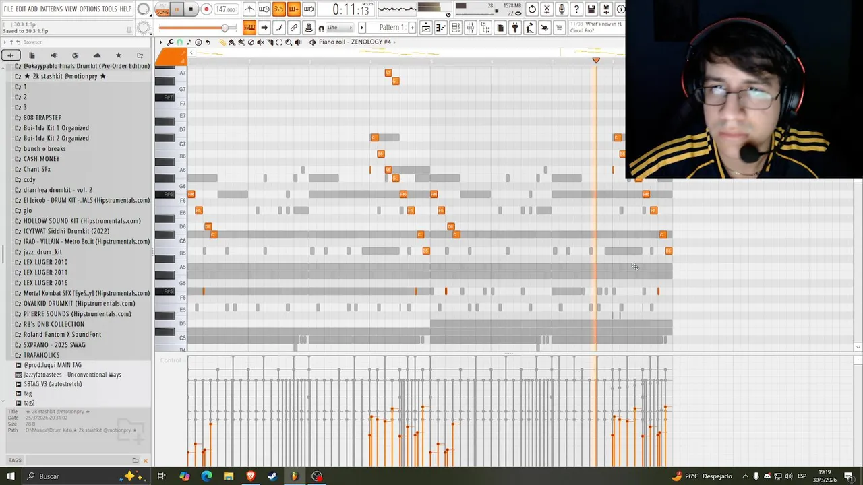The height and width of the screenshot is (485, 863).
Task: Open the FILE menu
Action: pyautogui.click(x=8, y=9)
